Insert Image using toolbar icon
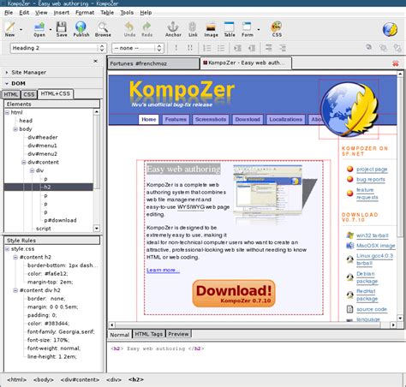Screen dimensions: 406x387 tap(211, 29)
